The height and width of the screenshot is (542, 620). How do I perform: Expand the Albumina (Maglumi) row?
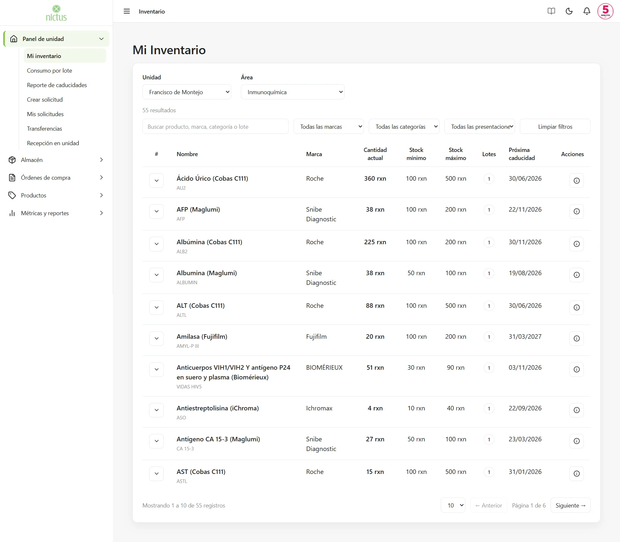156,275
